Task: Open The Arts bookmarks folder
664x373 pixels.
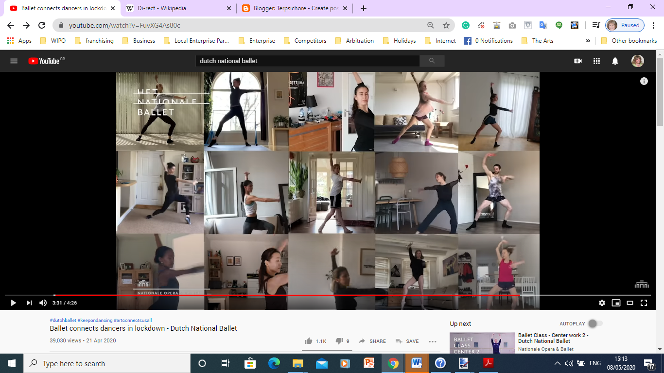Action: [537, 41]
